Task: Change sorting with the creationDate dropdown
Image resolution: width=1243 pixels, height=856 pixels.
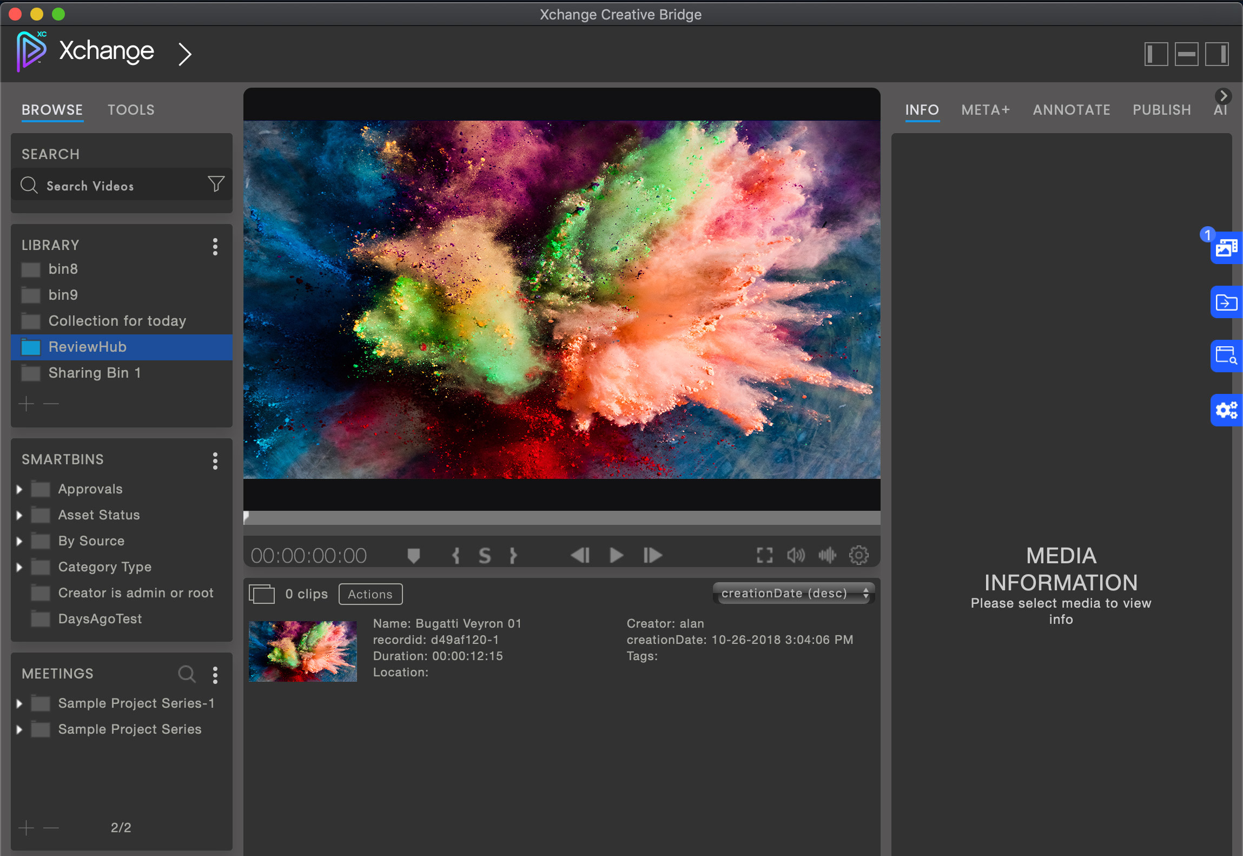Action: tap(792, 593)
